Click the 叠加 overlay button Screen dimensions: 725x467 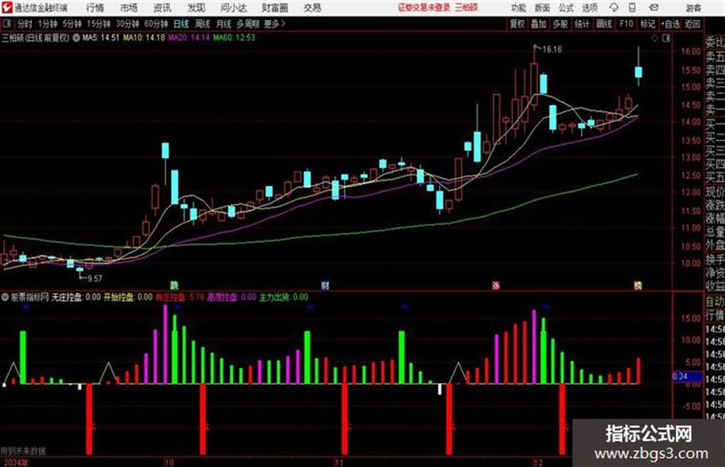click(539, 24)
